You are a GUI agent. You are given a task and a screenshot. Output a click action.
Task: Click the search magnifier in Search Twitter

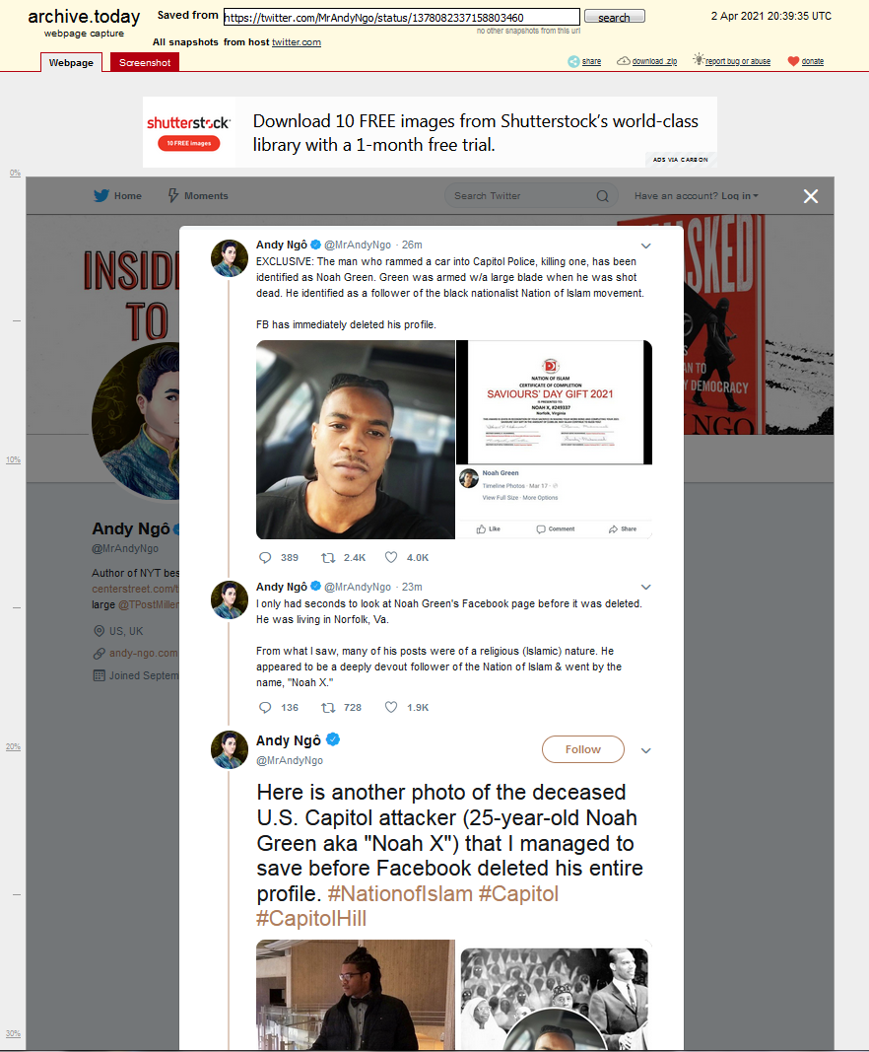pos(603,196)
